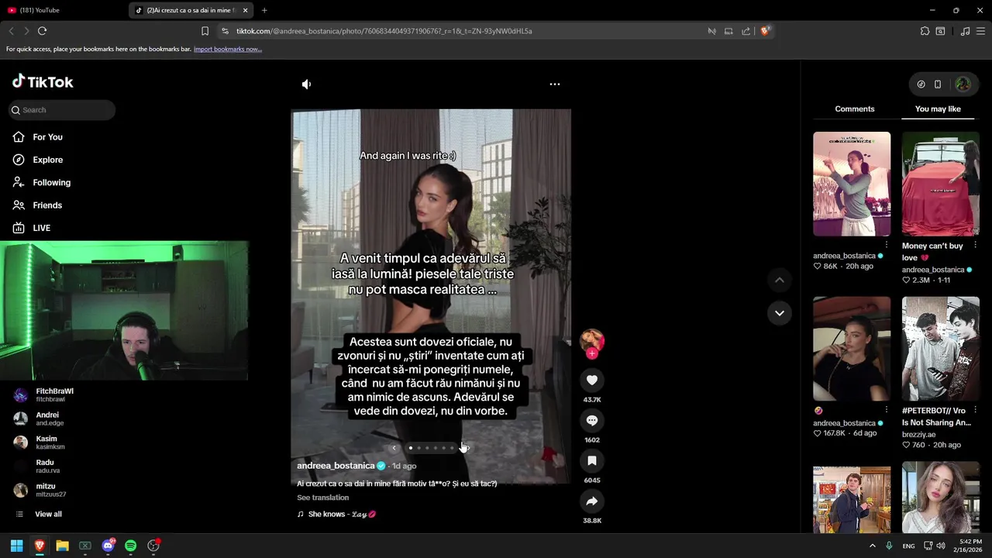Open the TikTok coins icon in the top pill
The height and width of the screenshot is (558, 992).
point(921,84)
